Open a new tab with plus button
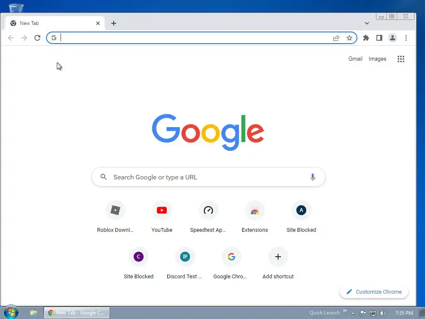Screen dimensions: 425x319 114,23
